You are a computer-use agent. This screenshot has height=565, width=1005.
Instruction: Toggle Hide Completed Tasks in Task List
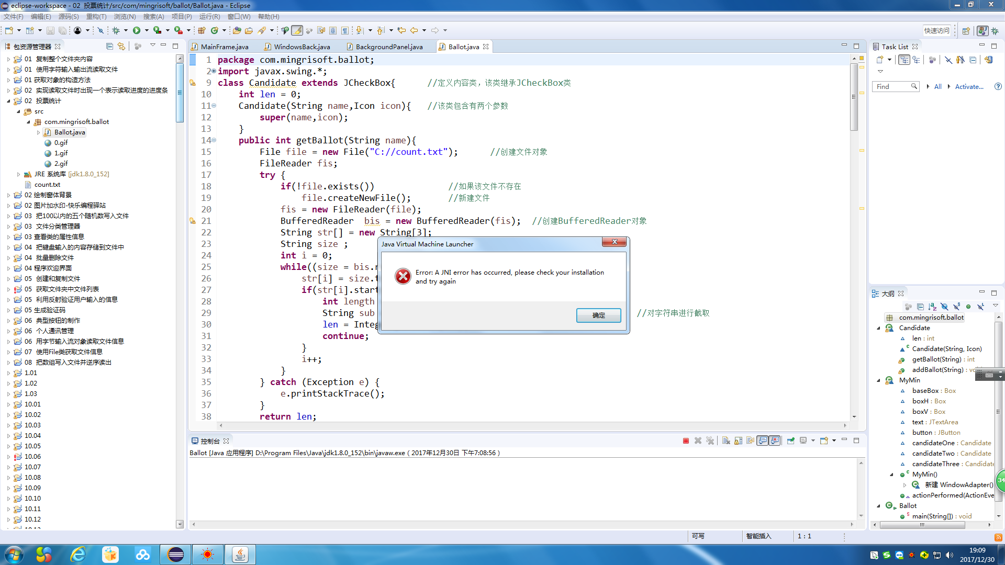pos(948,60)
